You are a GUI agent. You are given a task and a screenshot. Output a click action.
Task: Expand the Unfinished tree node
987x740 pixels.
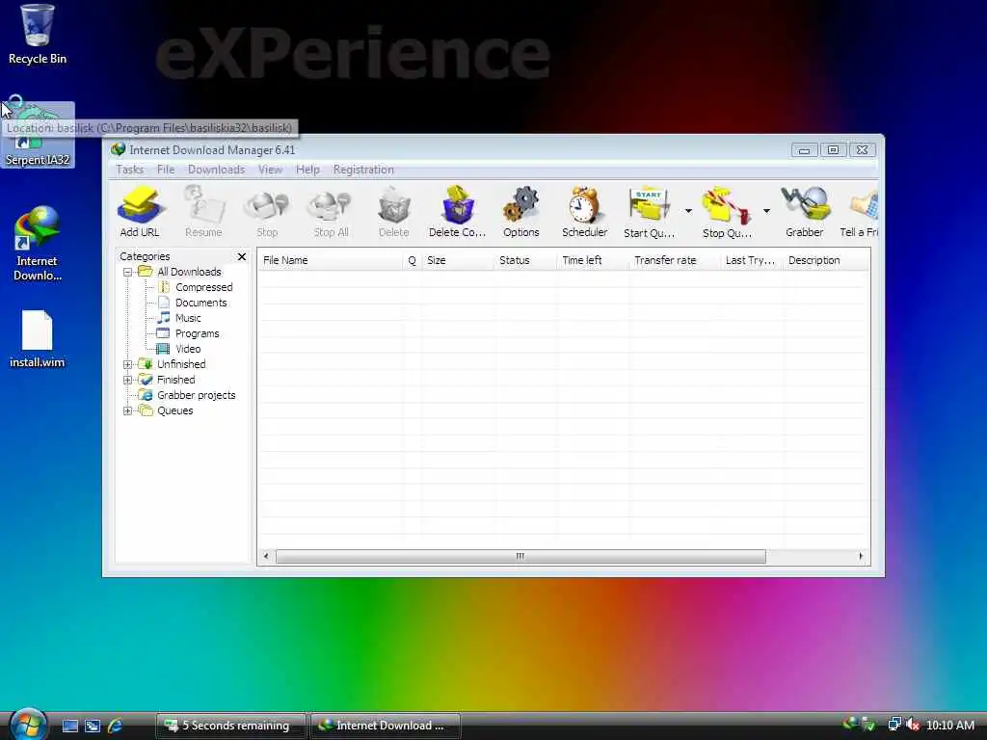coord(128,364)
